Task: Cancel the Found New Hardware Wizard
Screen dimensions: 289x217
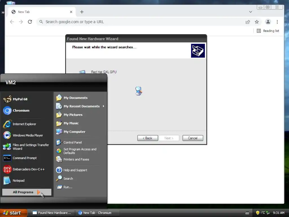Action: [193, 138]
